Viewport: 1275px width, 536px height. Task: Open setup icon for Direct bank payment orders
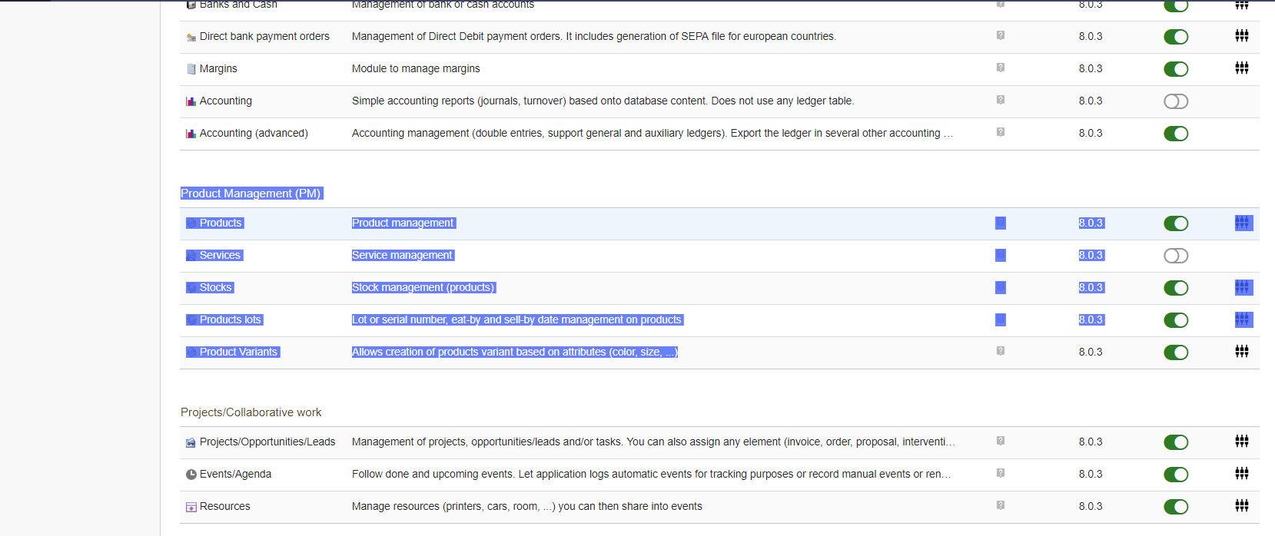coord(1241,35)
